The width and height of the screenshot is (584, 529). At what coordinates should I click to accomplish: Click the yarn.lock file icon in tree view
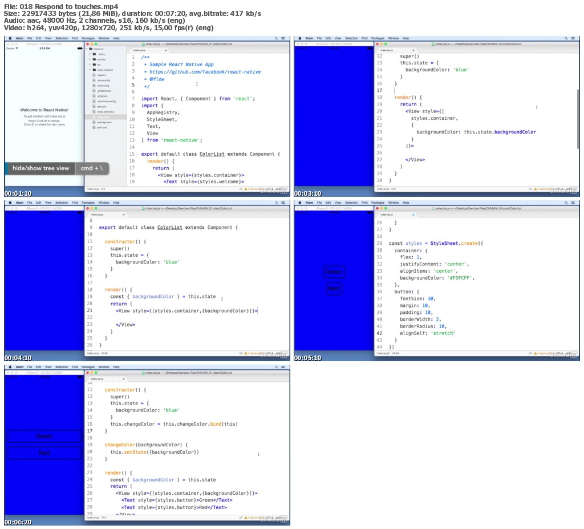pos(94,127)
